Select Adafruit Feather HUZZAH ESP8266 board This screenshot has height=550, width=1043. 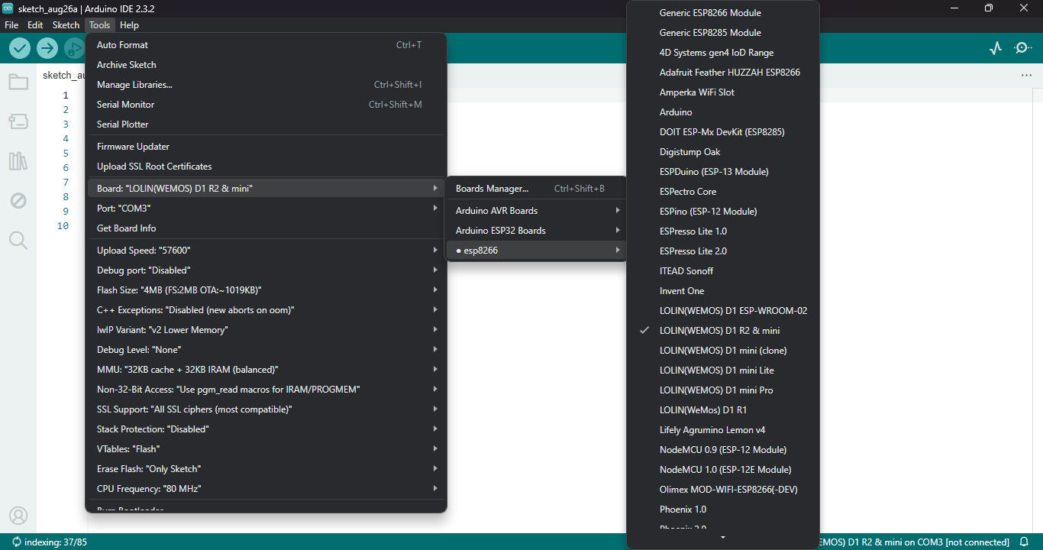click(x=723, y=73)
